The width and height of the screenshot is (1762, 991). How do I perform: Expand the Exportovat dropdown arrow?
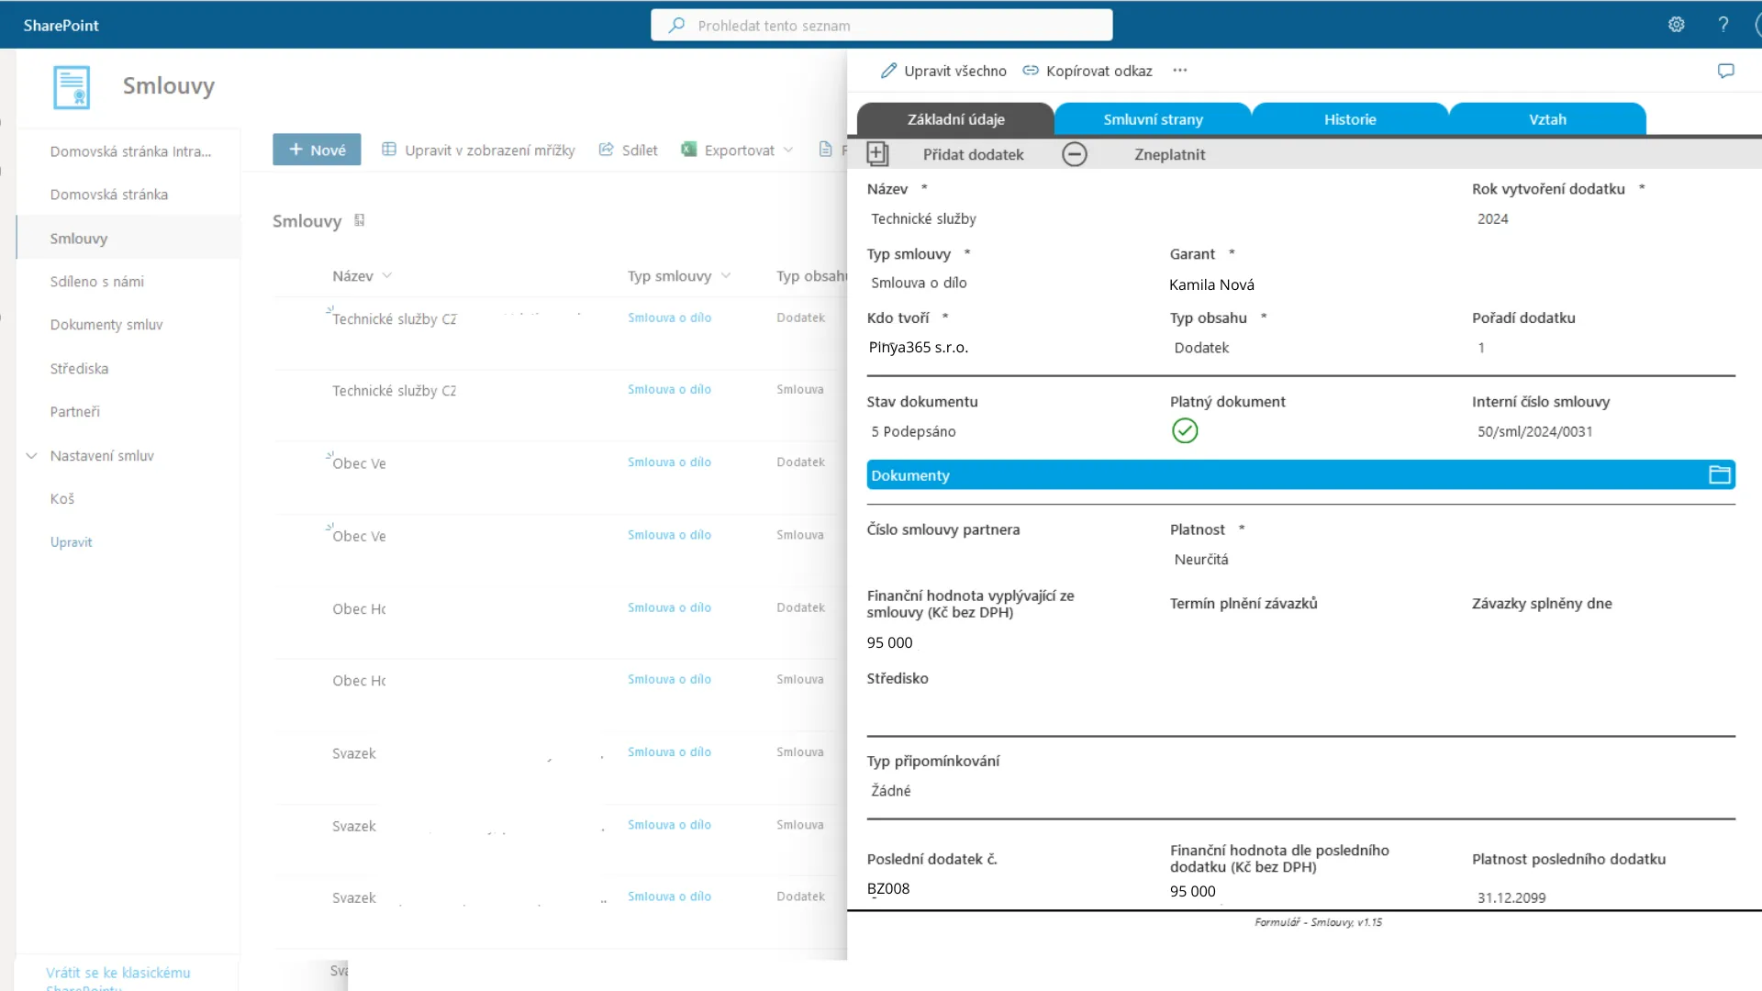(788, 150)
